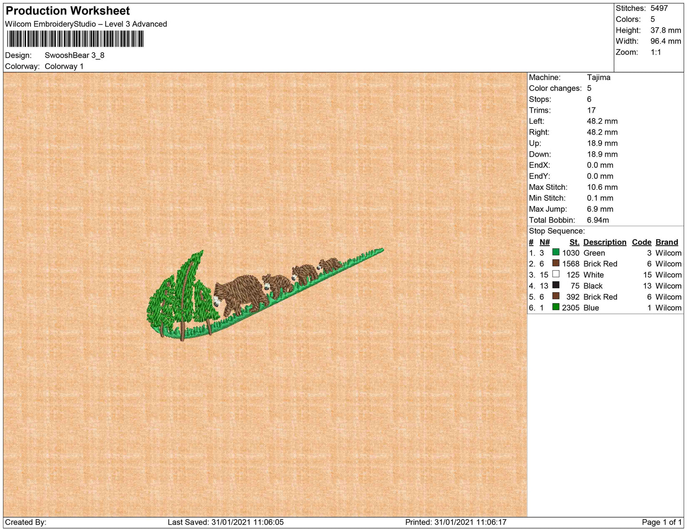Click the Tajima machine value
The height and width of the screenshot is (529, 687).
(598, 78)
